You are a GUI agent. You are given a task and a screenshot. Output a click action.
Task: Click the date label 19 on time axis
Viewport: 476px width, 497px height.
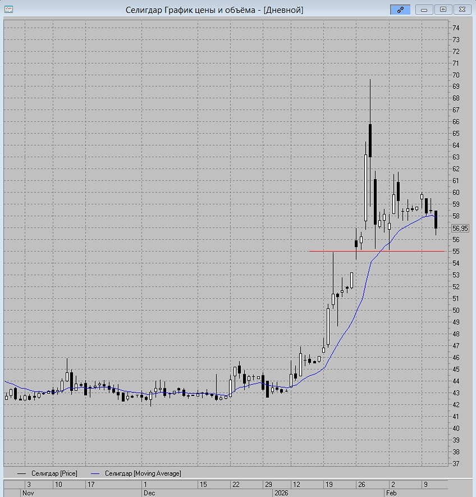pos(329,484)
